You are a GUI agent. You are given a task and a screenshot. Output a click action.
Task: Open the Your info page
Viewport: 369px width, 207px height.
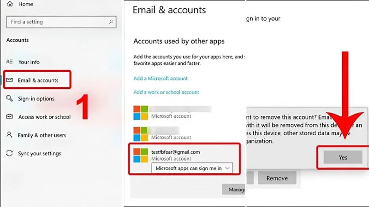[x=29, y=62]
